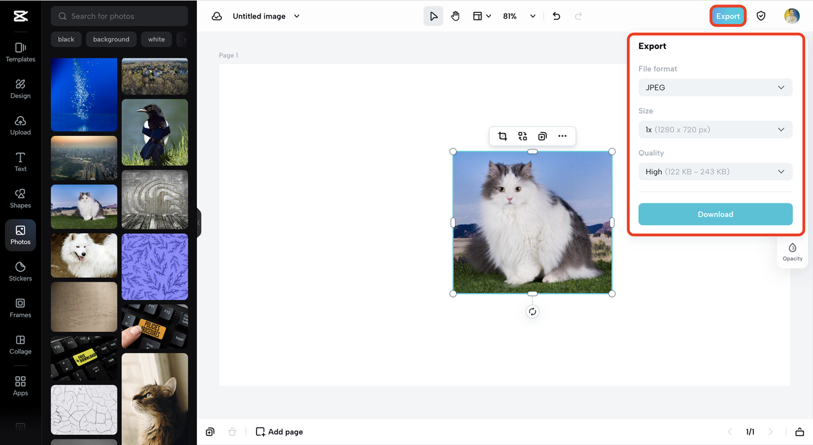
Task: Select the free download keyboard thumbnail
Action: click(x=84, y=359)
